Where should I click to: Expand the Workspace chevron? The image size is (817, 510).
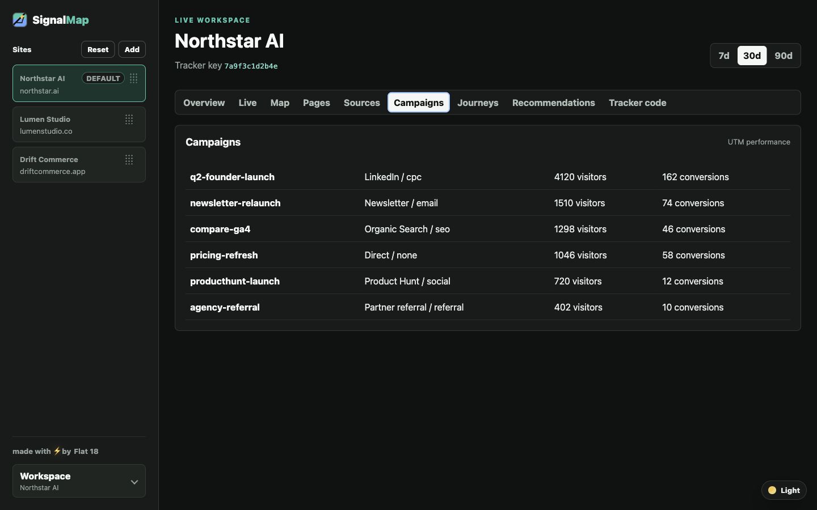coord(134,482)
